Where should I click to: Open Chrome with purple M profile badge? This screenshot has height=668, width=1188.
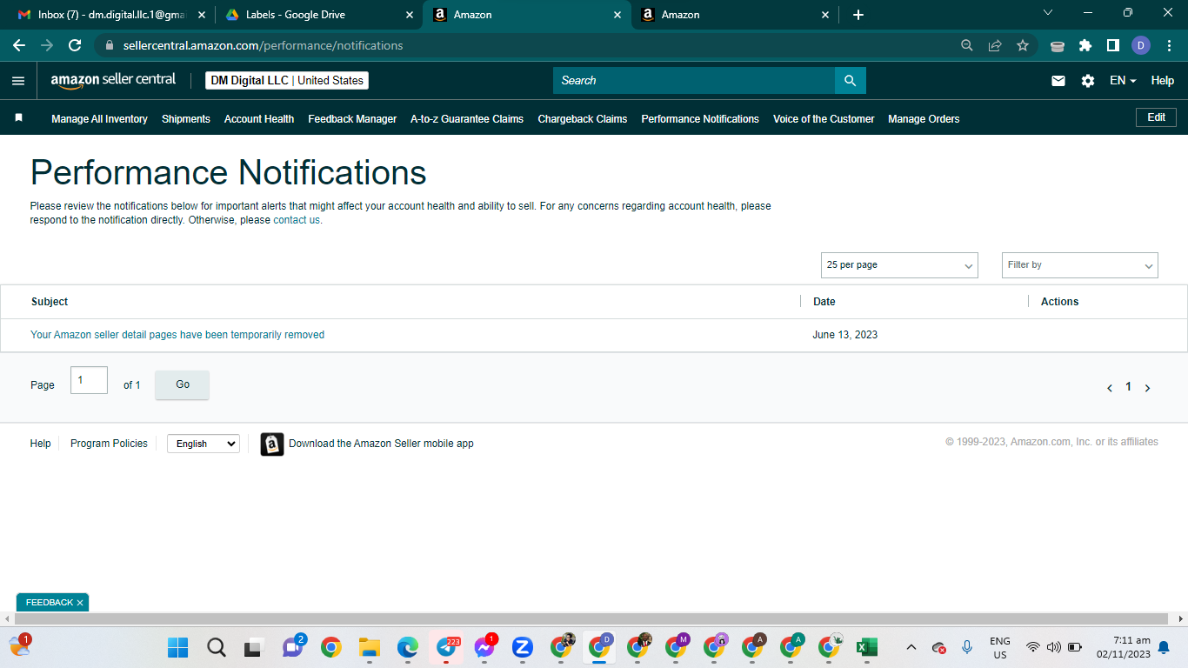[x=677, y=647]
